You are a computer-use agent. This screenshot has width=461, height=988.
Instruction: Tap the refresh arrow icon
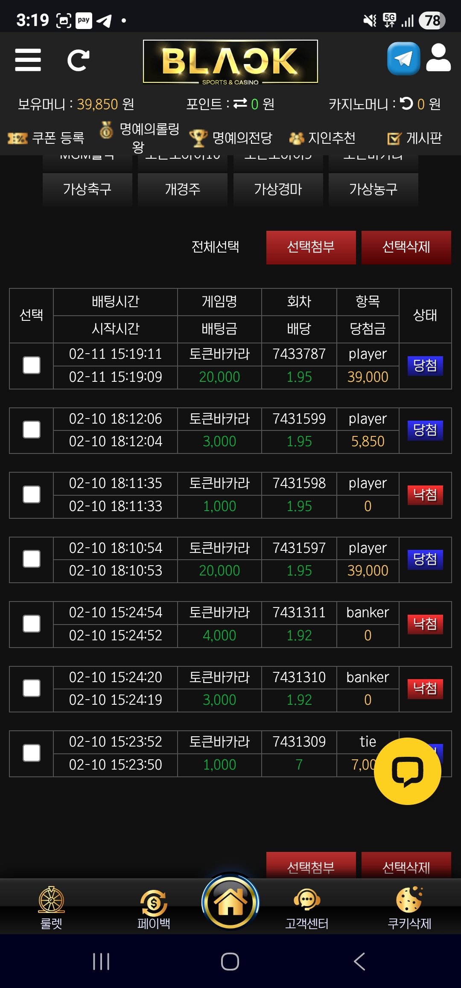[x=79, y=60]
